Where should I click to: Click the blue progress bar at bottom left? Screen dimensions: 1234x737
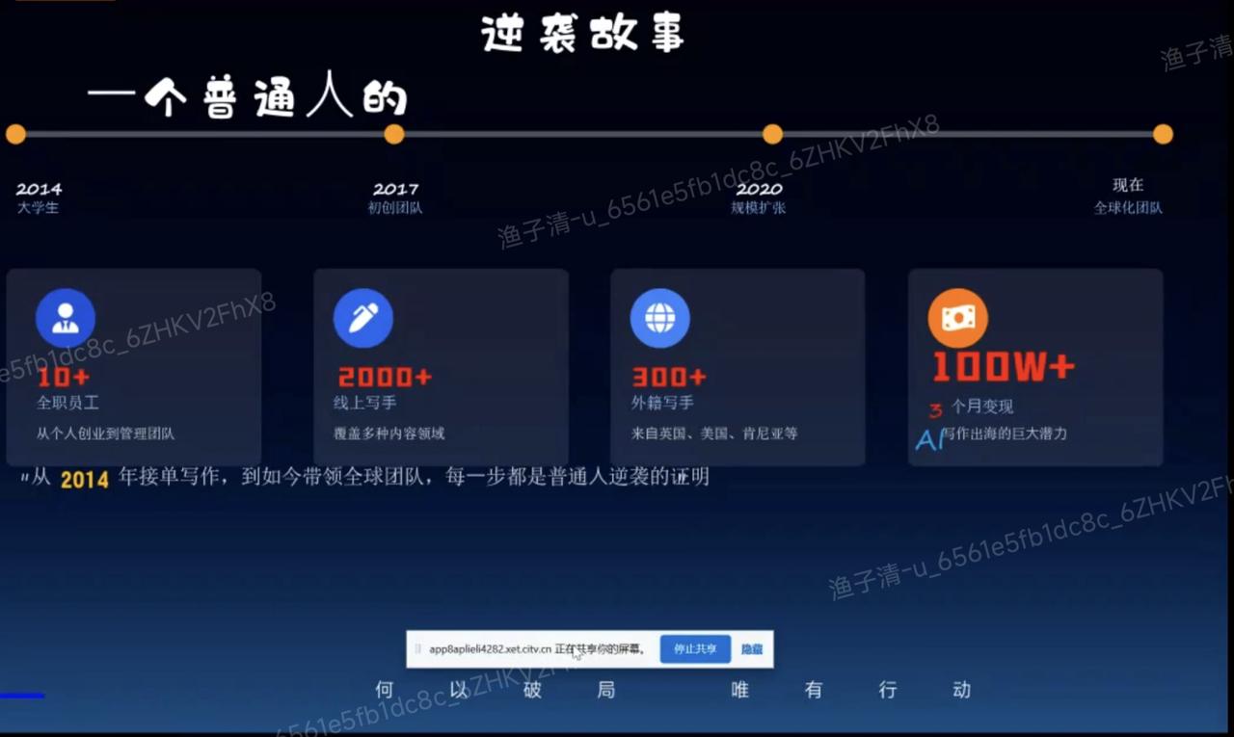pyautogui.click(x=22, y=695)
